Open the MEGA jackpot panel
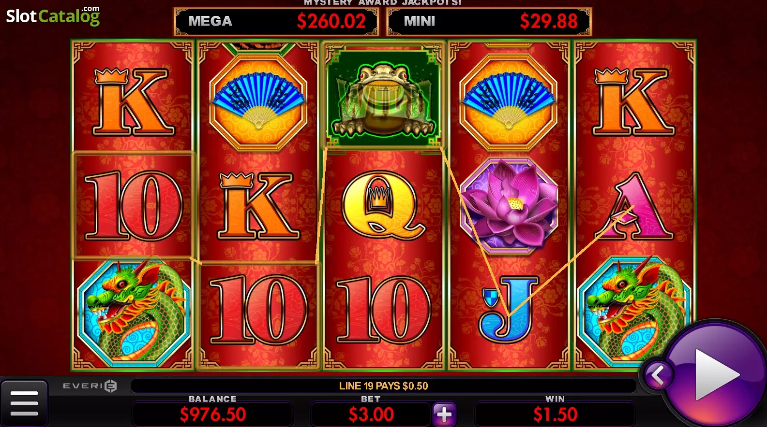Viewport: 767px width, 427px height. point(276,21)
